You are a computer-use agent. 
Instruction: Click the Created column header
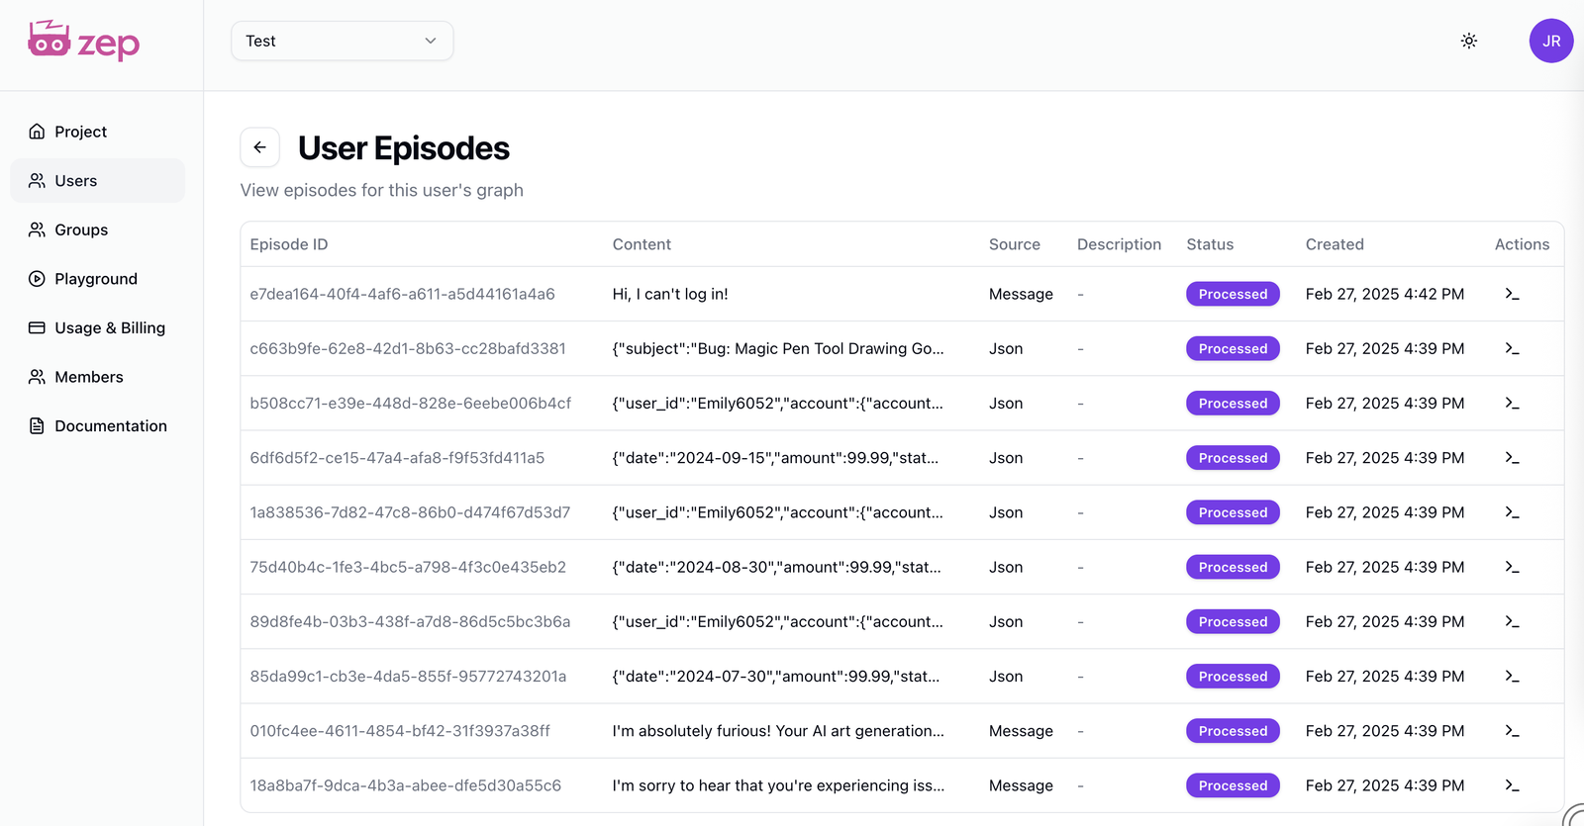1334,244
